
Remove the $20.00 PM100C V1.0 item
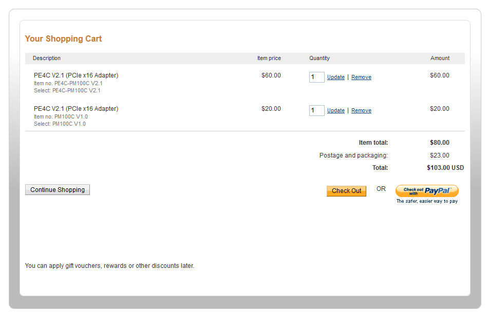pos(361,110)
